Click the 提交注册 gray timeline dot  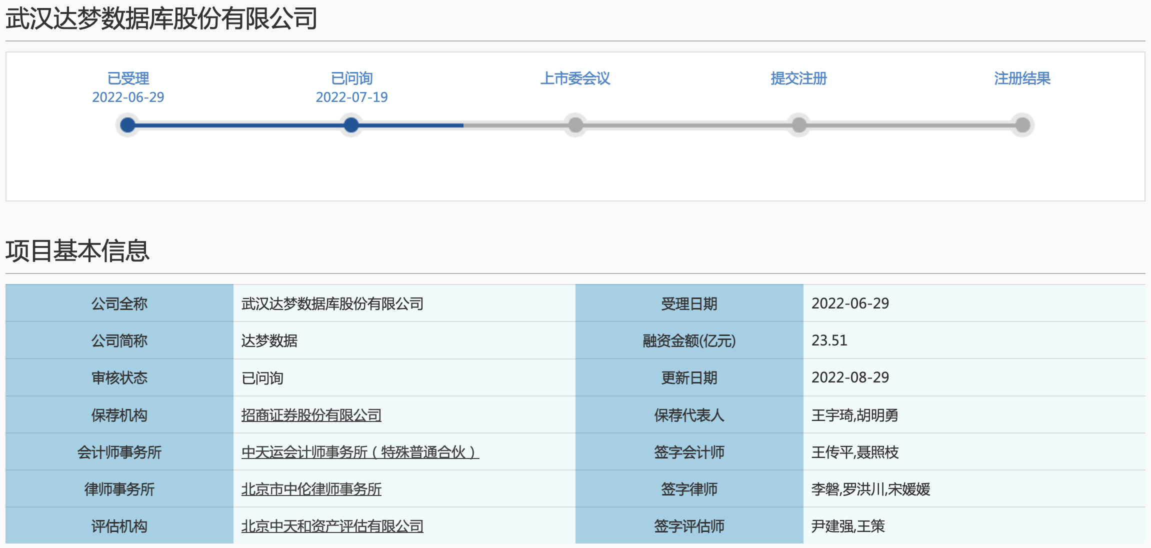[x=799, y=124]
